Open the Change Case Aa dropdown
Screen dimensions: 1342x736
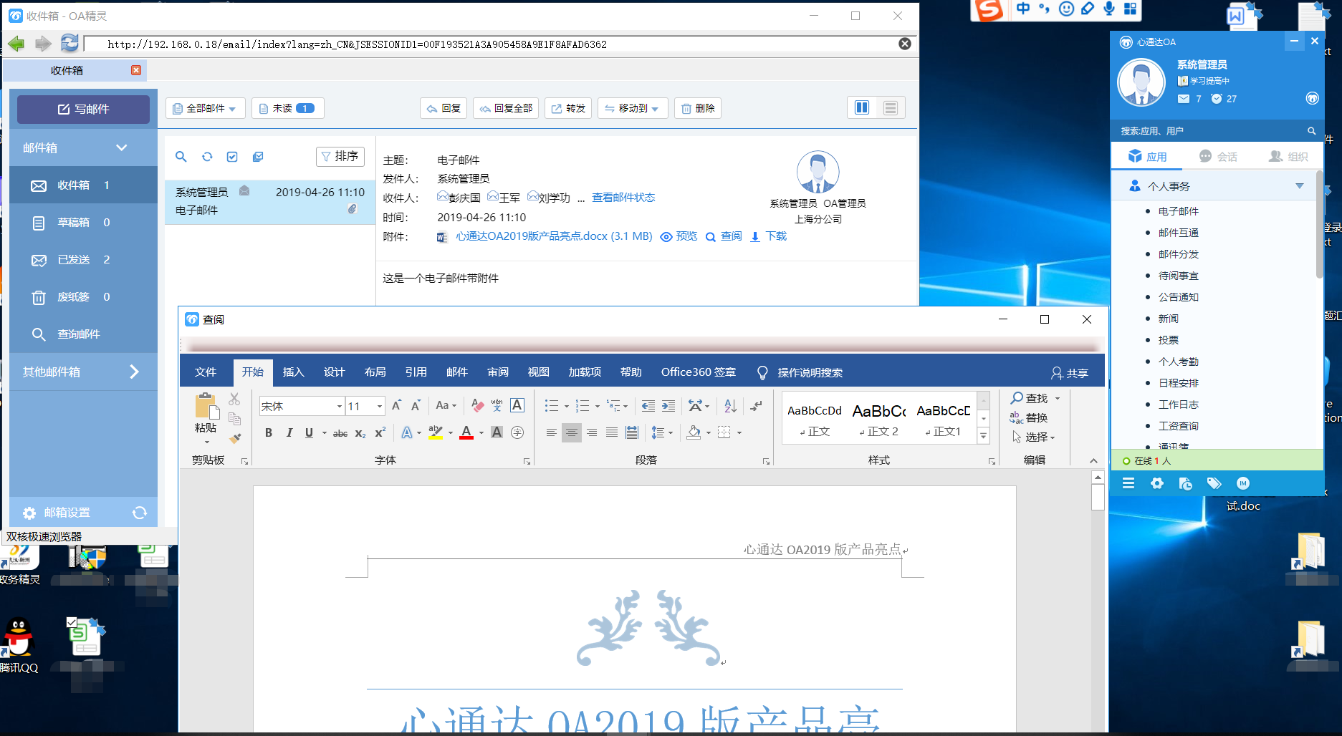click(x=446, y=406)
